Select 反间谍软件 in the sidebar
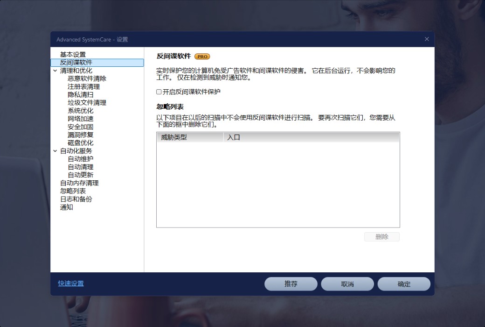The height and width of the screenshot is (327, 485). (x=76, y=63)
